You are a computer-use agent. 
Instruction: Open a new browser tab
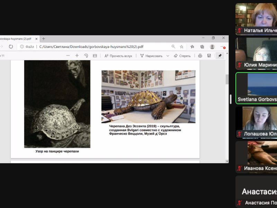tap(44, 38)
